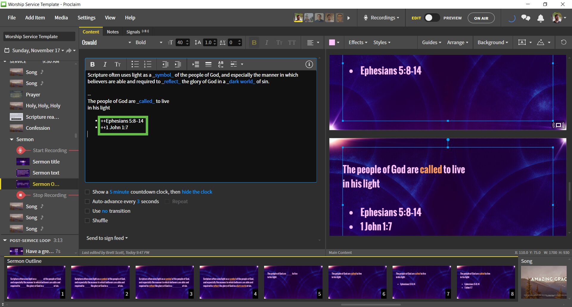Viewport: 572px width, 307px height.
Task: Open the Settings menu
Action: pos(86,18)
